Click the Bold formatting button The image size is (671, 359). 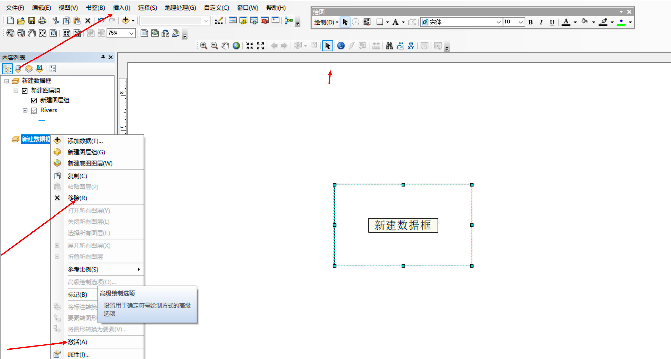530,22
